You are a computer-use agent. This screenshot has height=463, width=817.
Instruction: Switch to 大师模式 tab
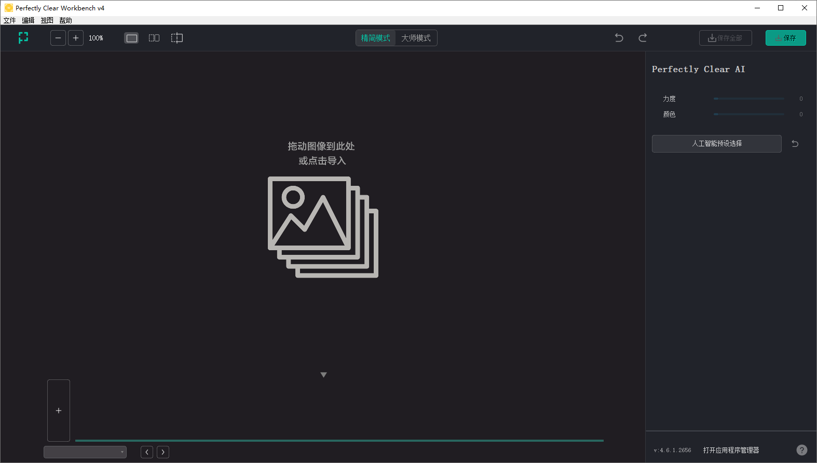pyautogui.click(x=416, y=38)
